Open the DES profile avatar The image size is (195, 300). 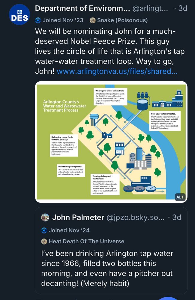19,15
